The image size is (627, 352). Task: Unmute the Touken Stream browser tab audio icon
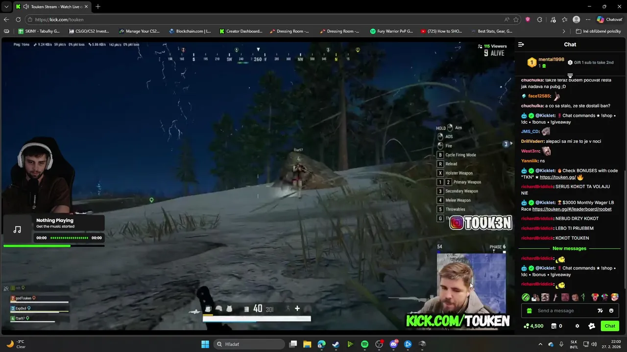click(25, 7)
